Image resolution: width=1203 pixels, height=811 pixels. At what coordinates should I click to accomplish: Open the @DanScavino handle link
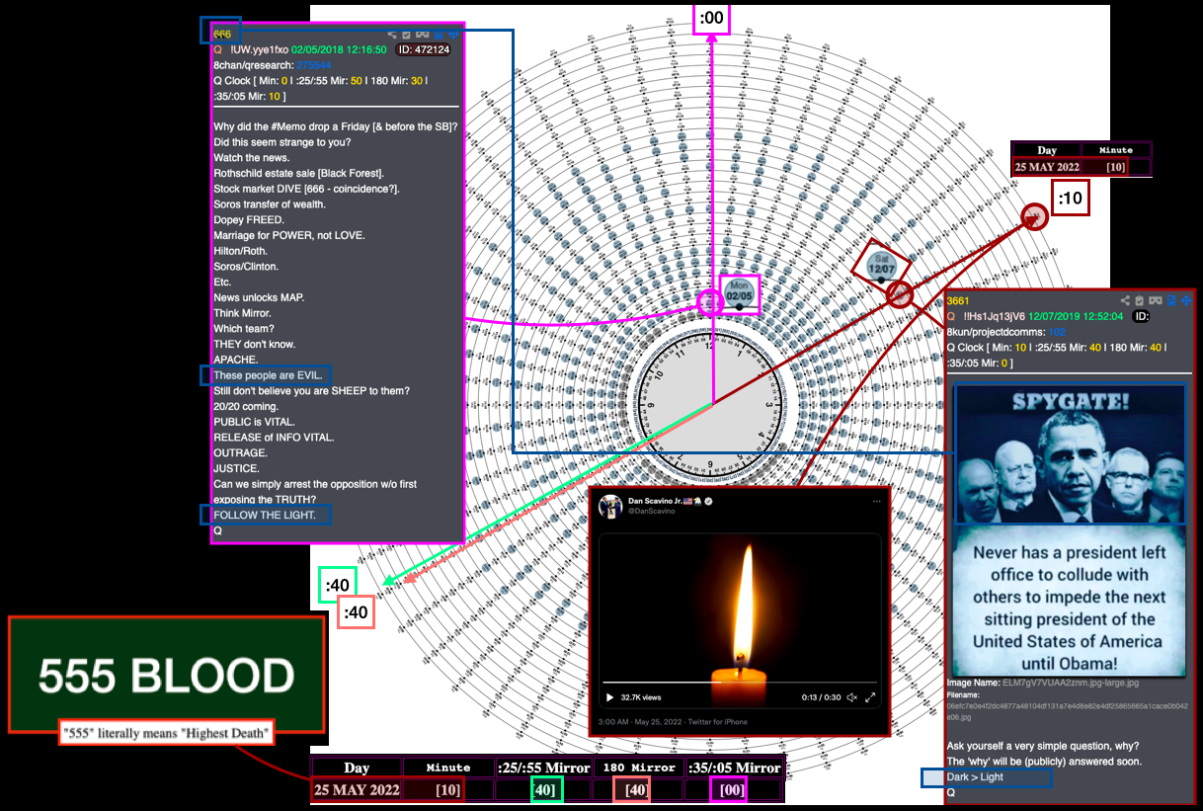tap(650, 512)
